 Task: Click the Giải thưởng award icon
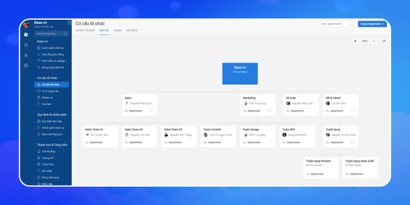coord(39,151)
